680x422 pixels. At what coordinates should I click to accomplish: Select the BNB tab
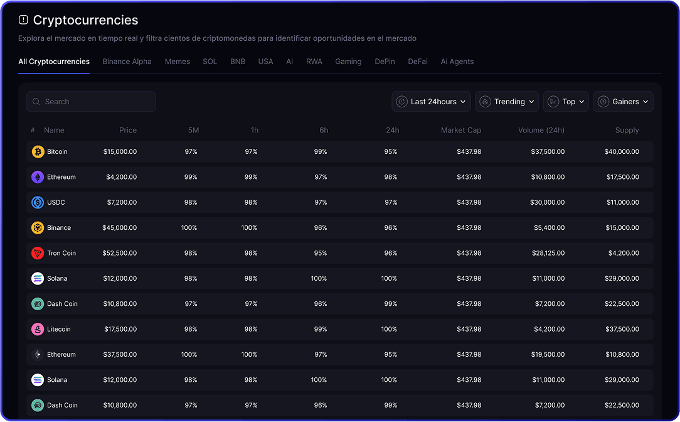pyautogui.click(x=238, y=62)
